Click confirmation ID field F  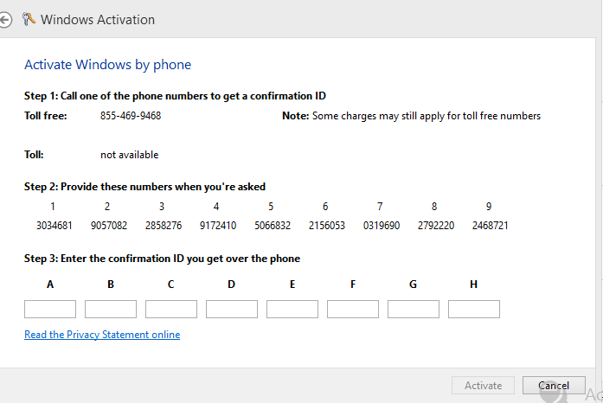(x=353, y=310)
